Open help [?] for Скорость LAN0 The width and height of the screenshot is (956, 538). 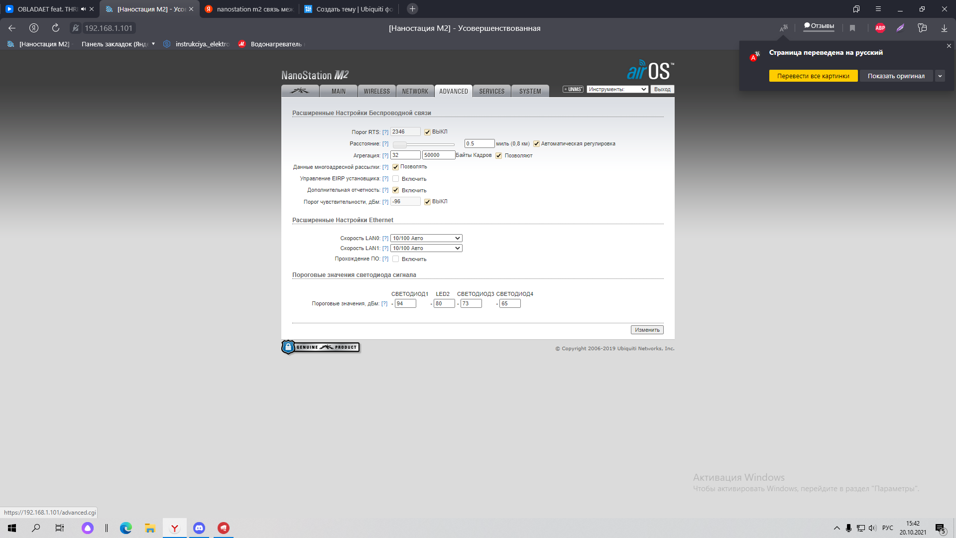click(385, 238)
